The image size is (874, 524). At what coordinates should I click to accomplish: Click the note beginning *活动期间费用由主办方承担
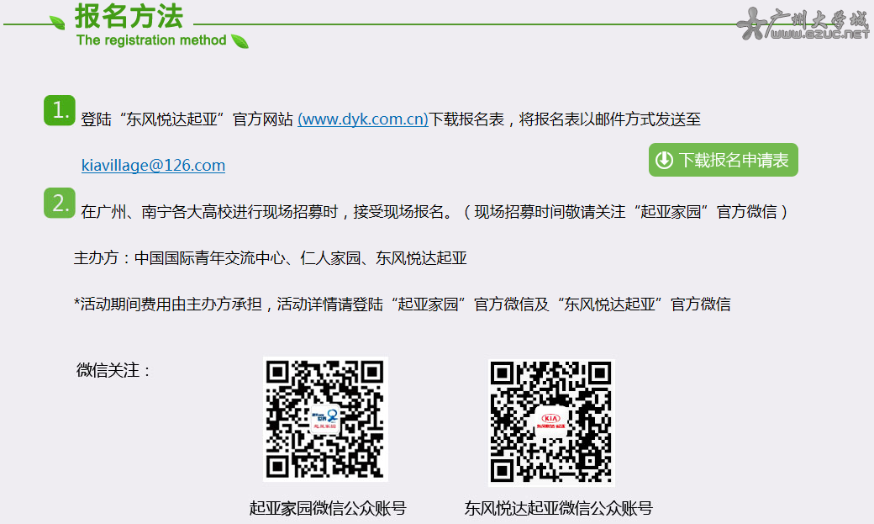[402, 304]
